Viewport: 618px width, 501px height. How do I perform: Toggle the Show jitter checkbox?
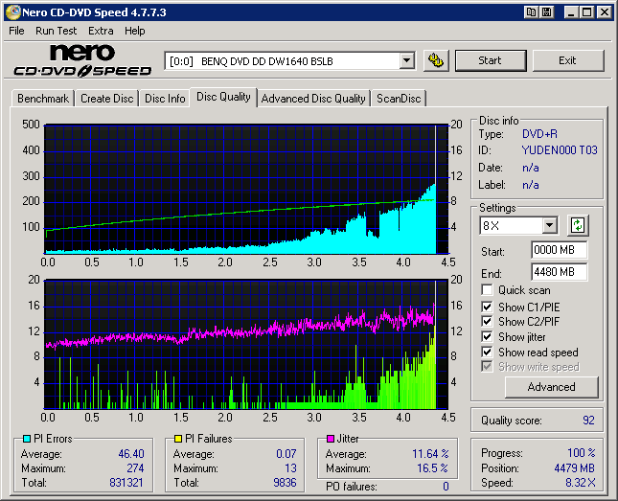pyautogui.click(x=488, y=337)
